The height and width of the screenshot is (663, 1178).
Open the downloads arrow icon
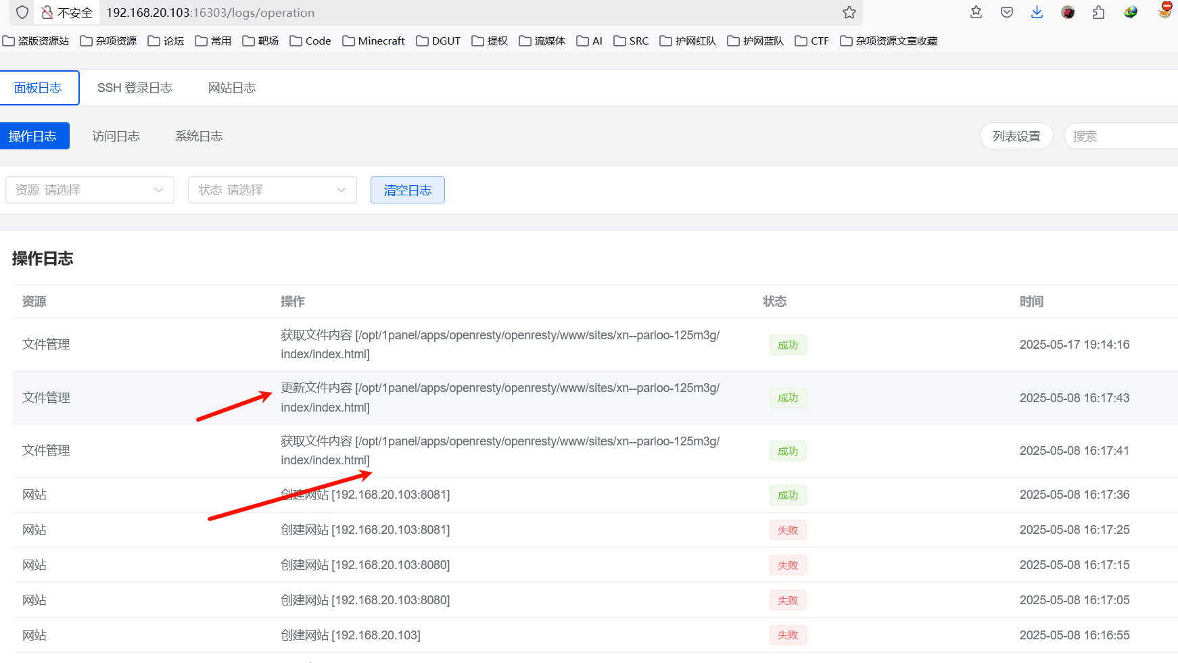click(1037, 13)
